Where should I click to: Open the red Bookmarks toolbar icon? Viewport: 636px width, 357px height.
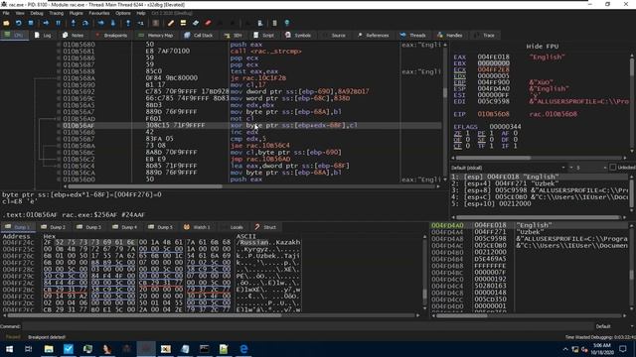click(x=208, y=23)
